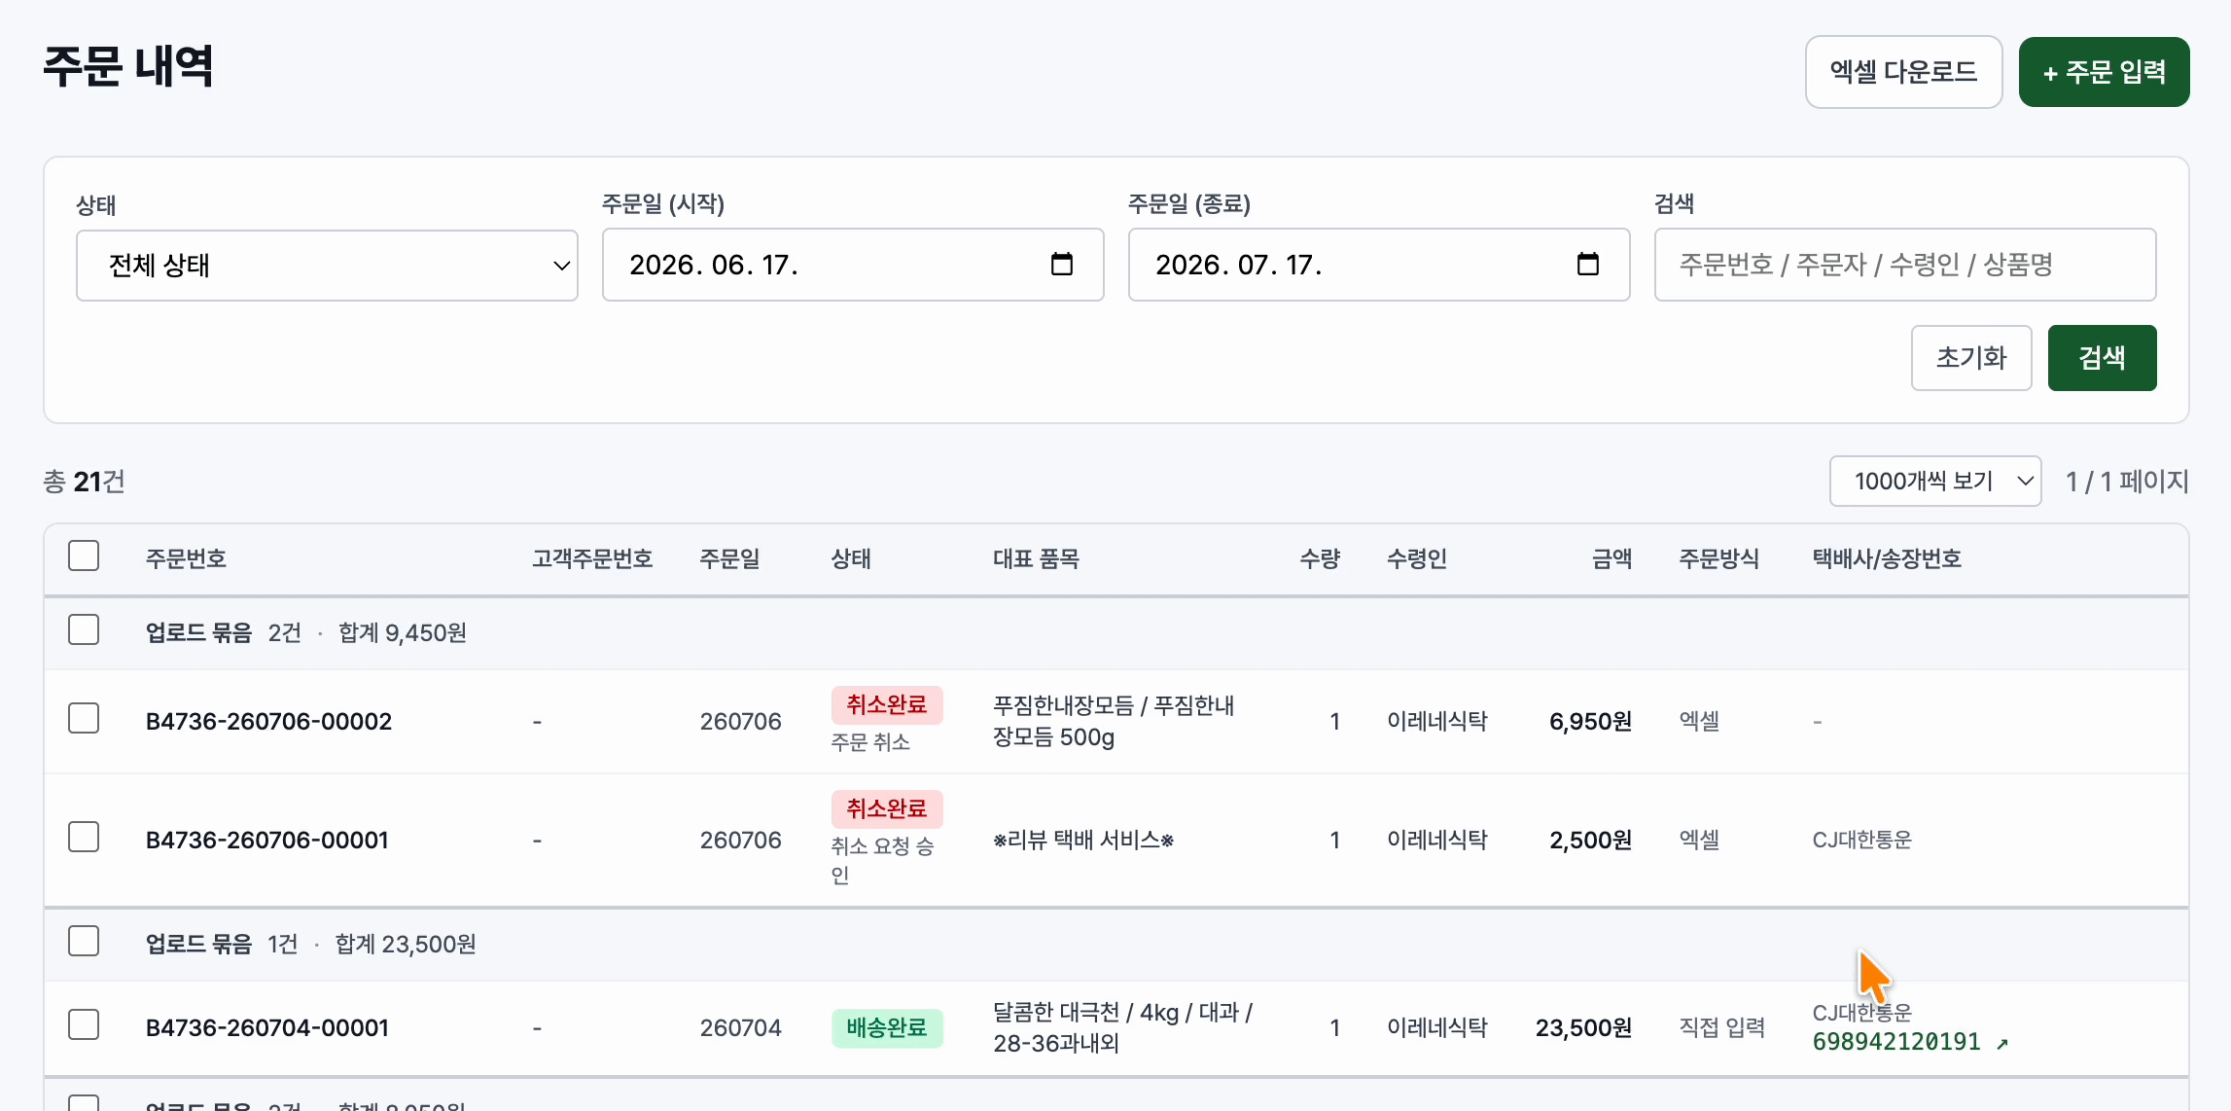Image resolution: width=2231 pixels, height=1111 pixels.
Task: Click the 금액 column header
Action: 1611,558
